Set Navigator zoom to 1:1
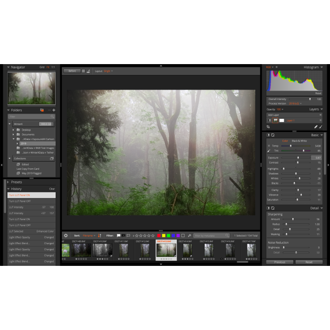This screenshot has height=330, width=330. (53, 67)
